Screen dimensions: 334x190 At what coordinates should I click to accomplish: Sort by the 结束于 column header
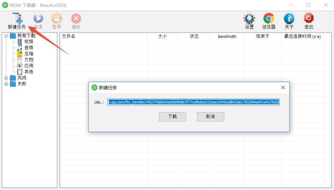pyautogui.click(x=263, y=36)
